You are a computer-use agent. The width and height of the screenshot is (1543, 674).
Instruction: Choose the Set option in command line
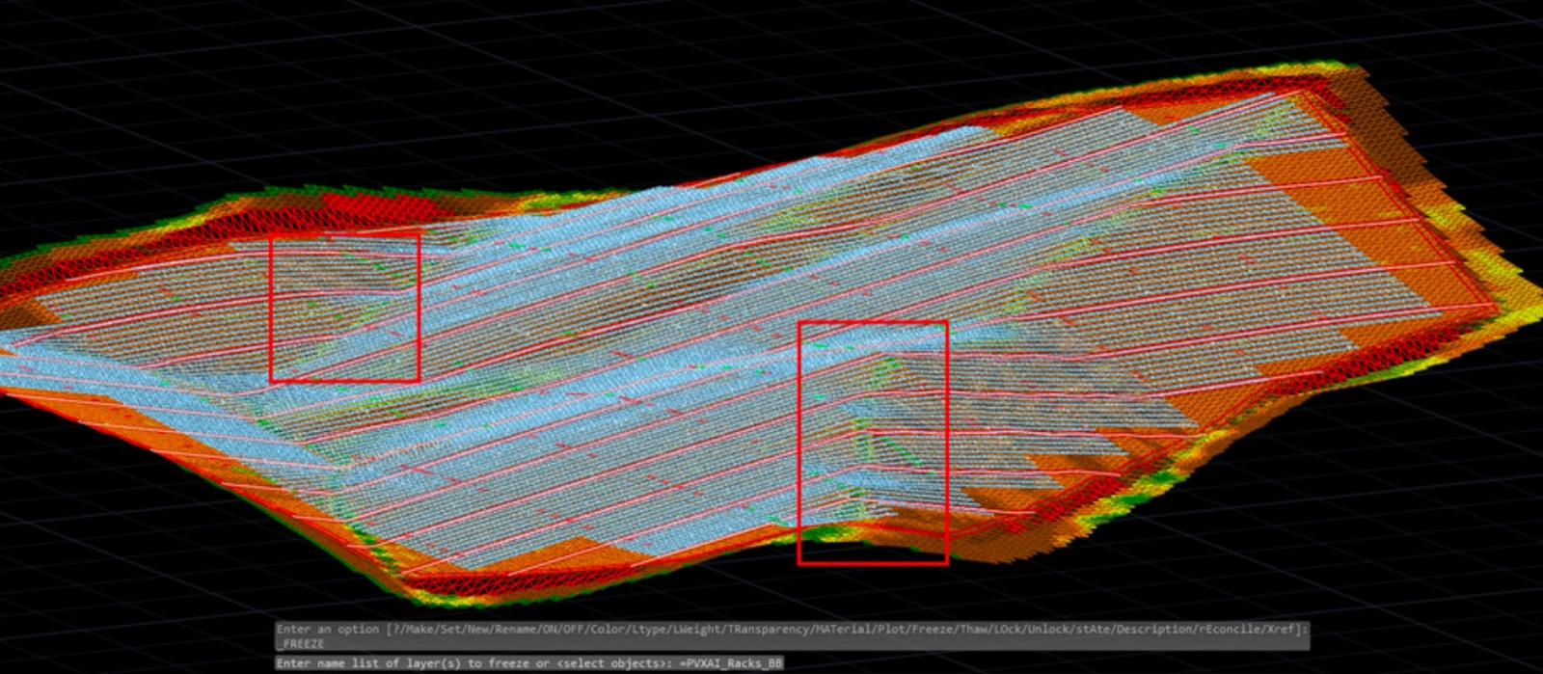click(x=450, y=630)
